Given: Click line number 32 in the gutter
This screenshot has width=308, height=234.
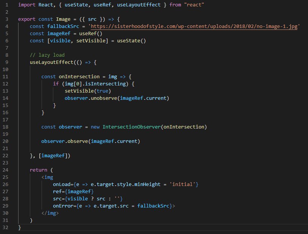Looking at the screenshot, I should 6,228.
